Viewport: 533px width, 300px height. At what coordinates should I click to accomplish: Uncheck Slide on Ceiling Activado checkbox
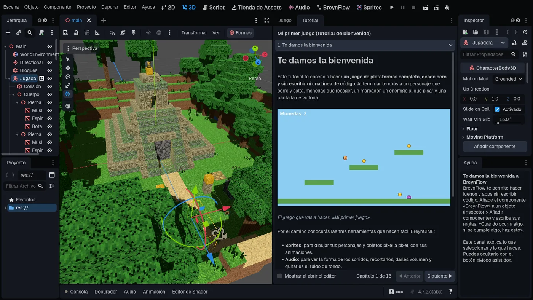click(x=497, y=109)
